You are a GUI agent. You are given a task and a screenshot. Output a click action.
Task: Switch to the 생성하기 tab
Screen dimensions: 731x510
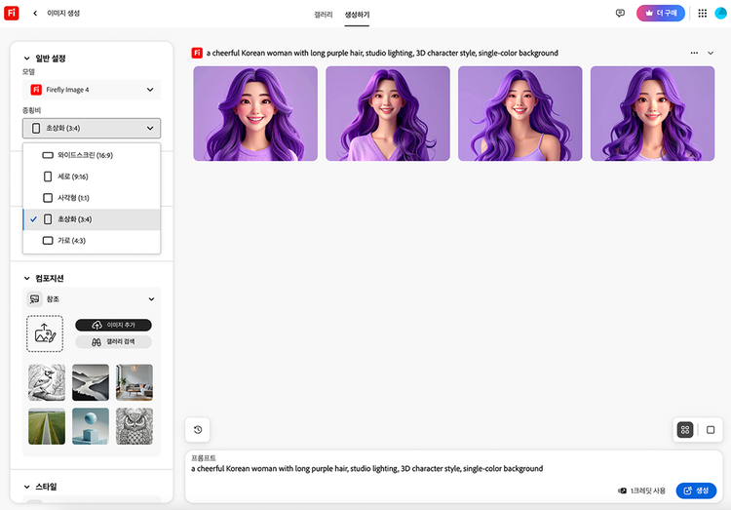[x=357, y=15]
